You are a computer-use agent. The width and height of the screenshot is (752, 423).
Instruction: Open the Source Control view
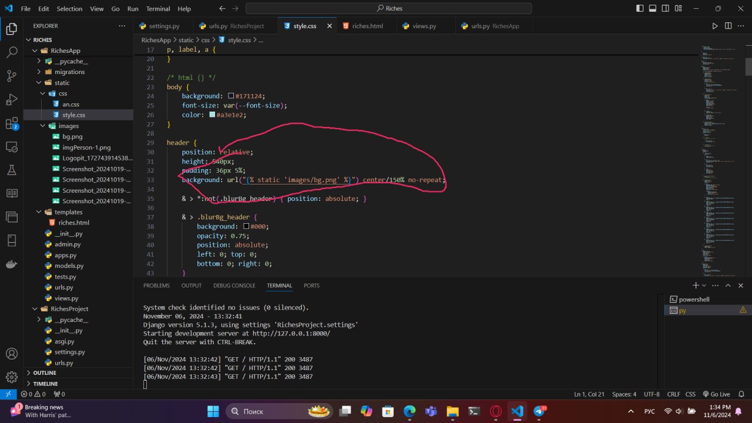click(11, 76)
